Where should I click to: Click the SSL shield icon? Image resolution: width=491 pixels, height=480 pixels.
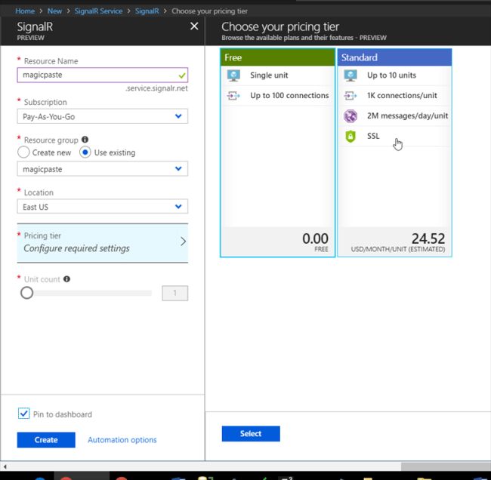tap(350, 137)
